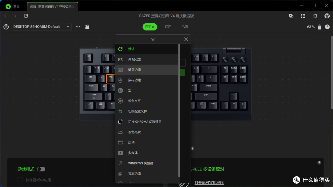Choose the 多媒体 multimedia option

pyautogui.click(x=147, y=153)
